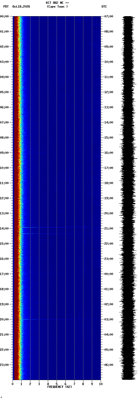139x400 pixels.
Task: Click the PDT axis label 19:00
Action: (x=4, y=304)
